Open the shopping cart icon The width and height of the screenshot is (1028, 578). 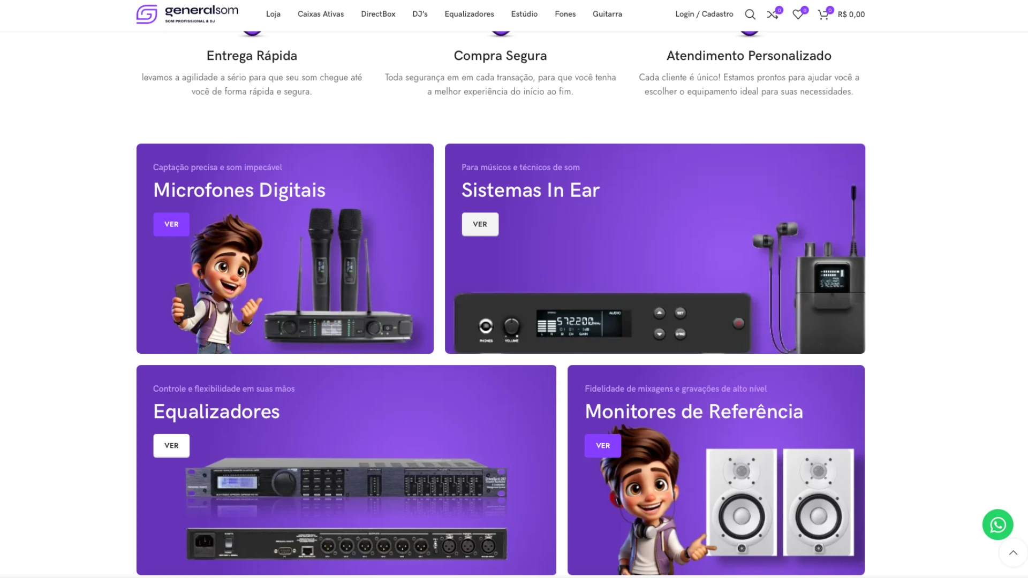tap(823, 14)
